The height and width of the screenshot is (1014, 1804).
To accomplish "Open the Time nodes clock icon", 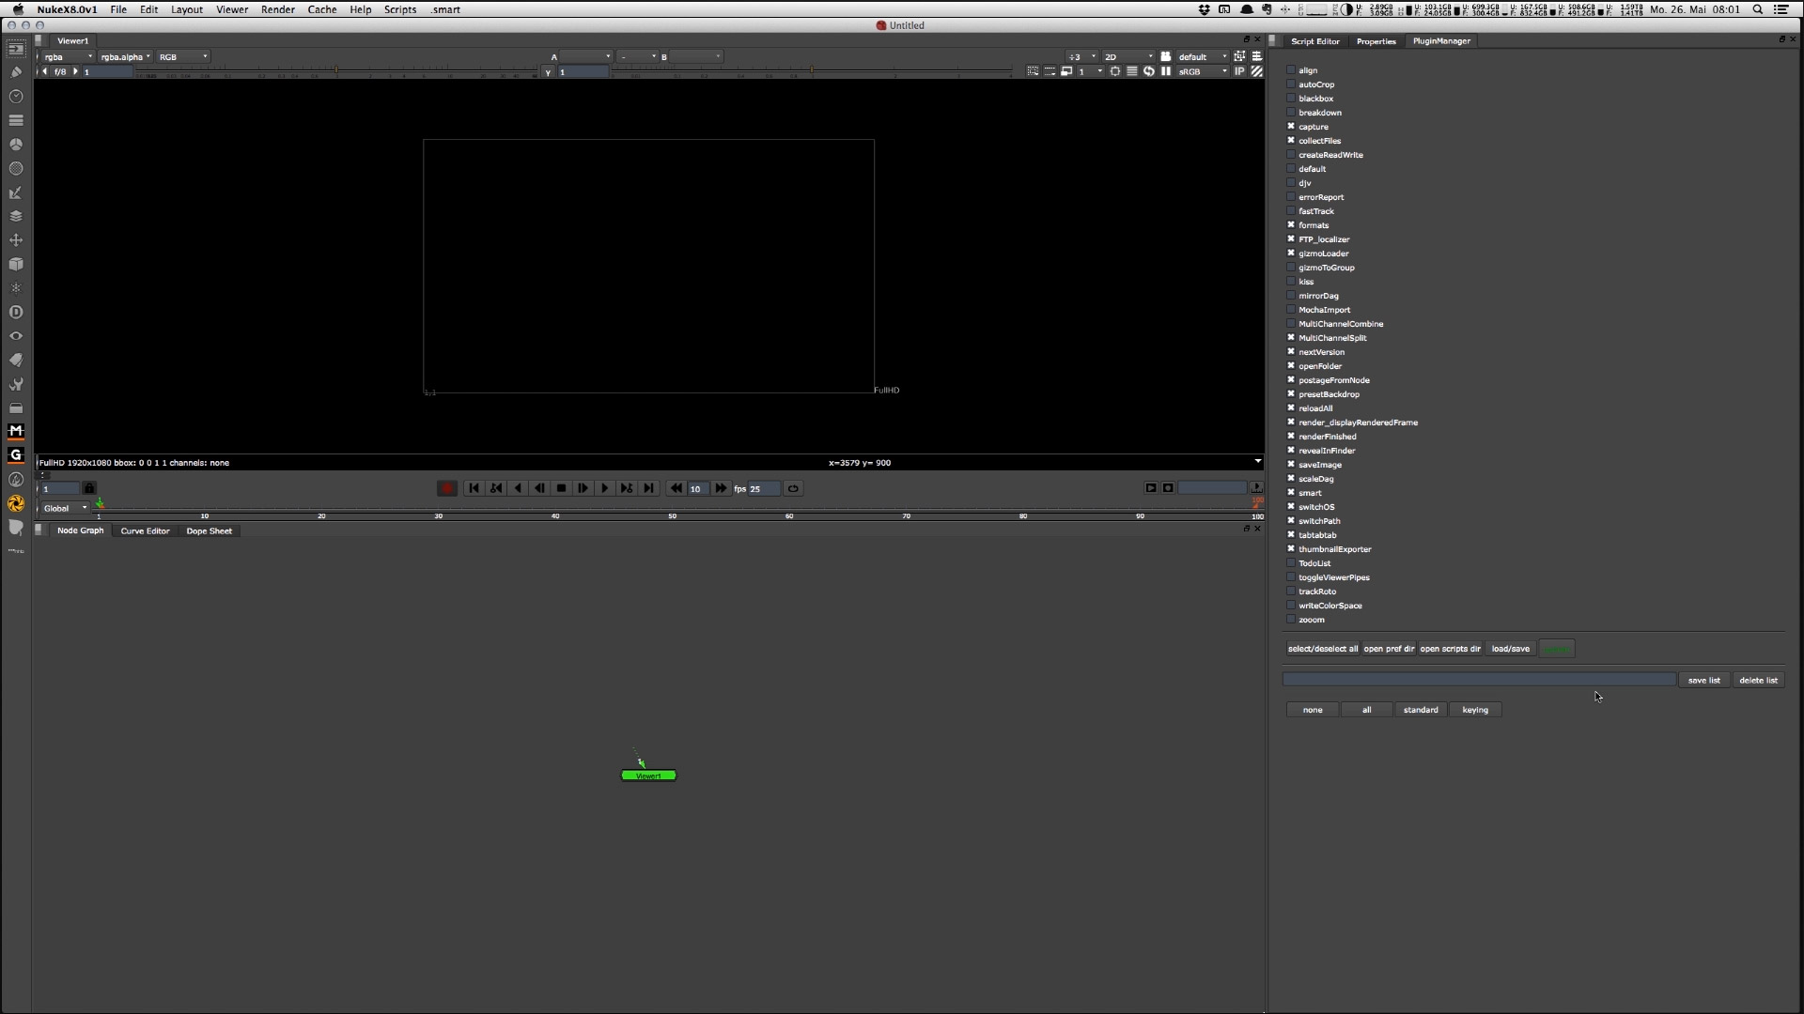I will click(x=16, y=97).
